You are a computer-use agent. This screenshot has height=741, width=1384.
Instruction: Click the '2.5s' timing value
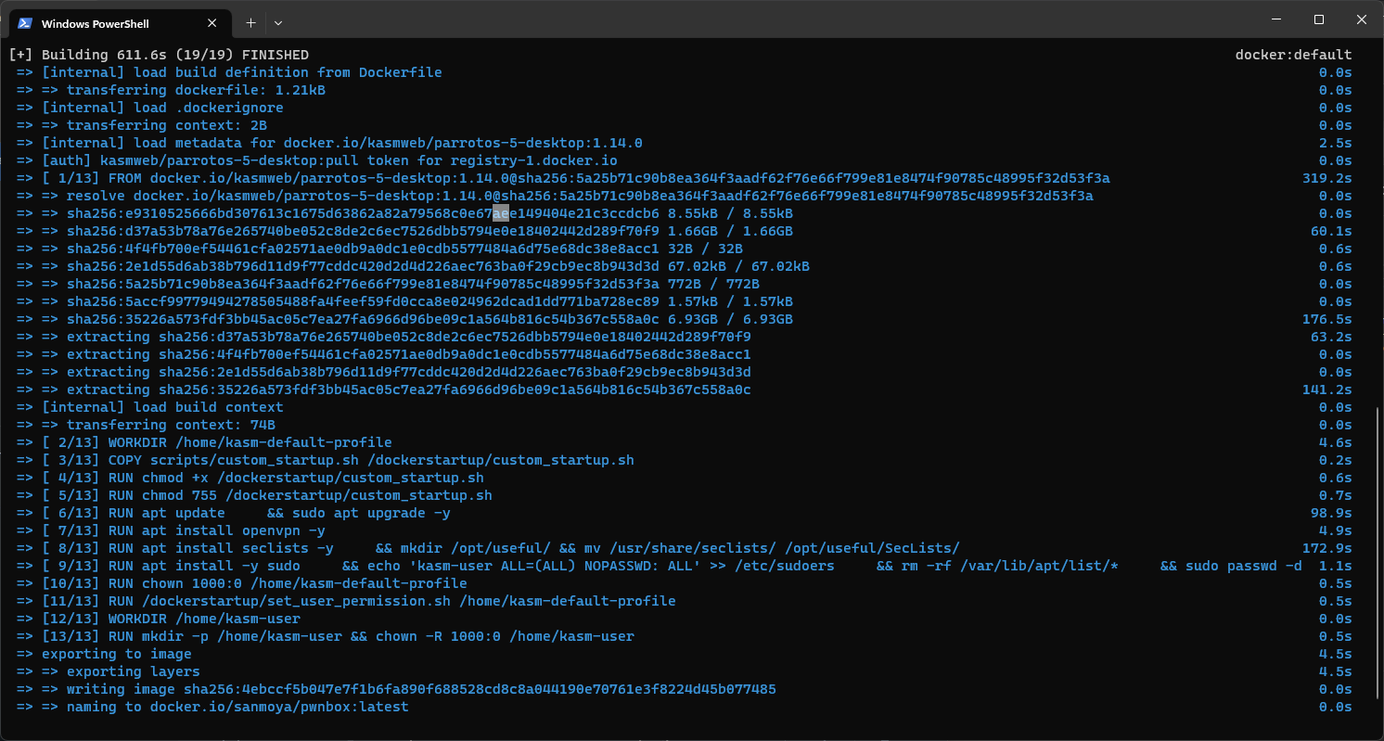point(1335,143)
